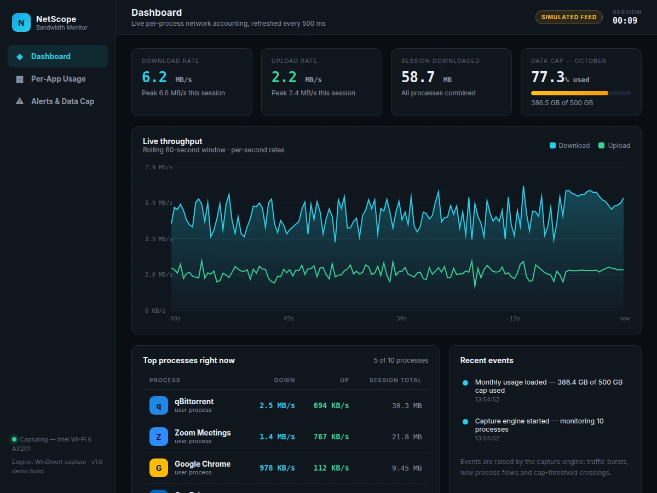Click the now time axis label
The height and width of the screenshot is (493, 657).
click(624, 318)
